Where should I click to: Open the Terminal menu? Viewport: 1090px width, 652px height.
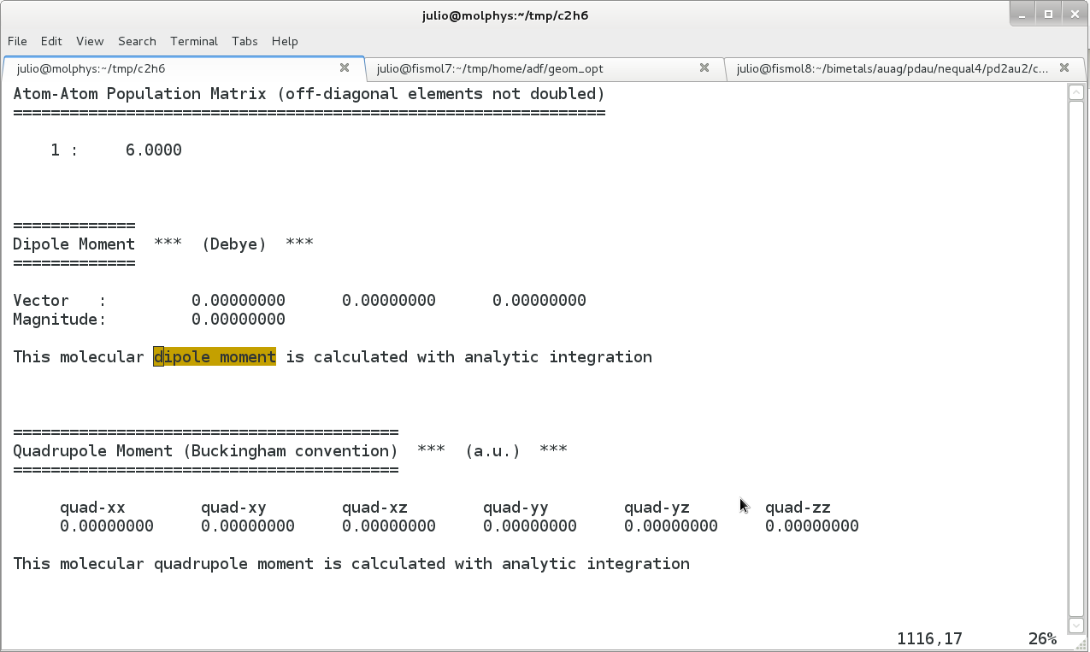194,41
